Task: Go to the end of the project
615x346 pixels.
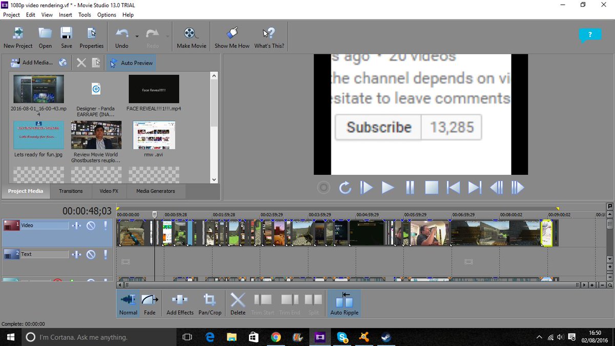Action: pos(475,188)
